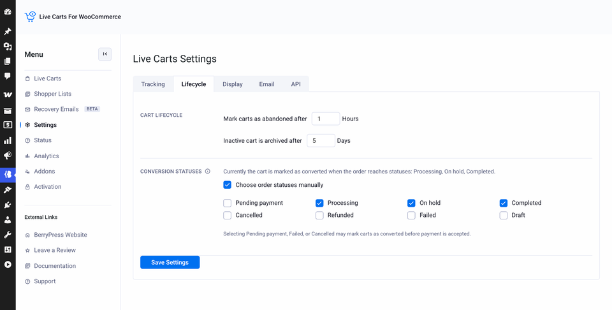
Task: Collapse the Menu panel with arrow button
Action: pyautogui.click(x=105, y=54)
